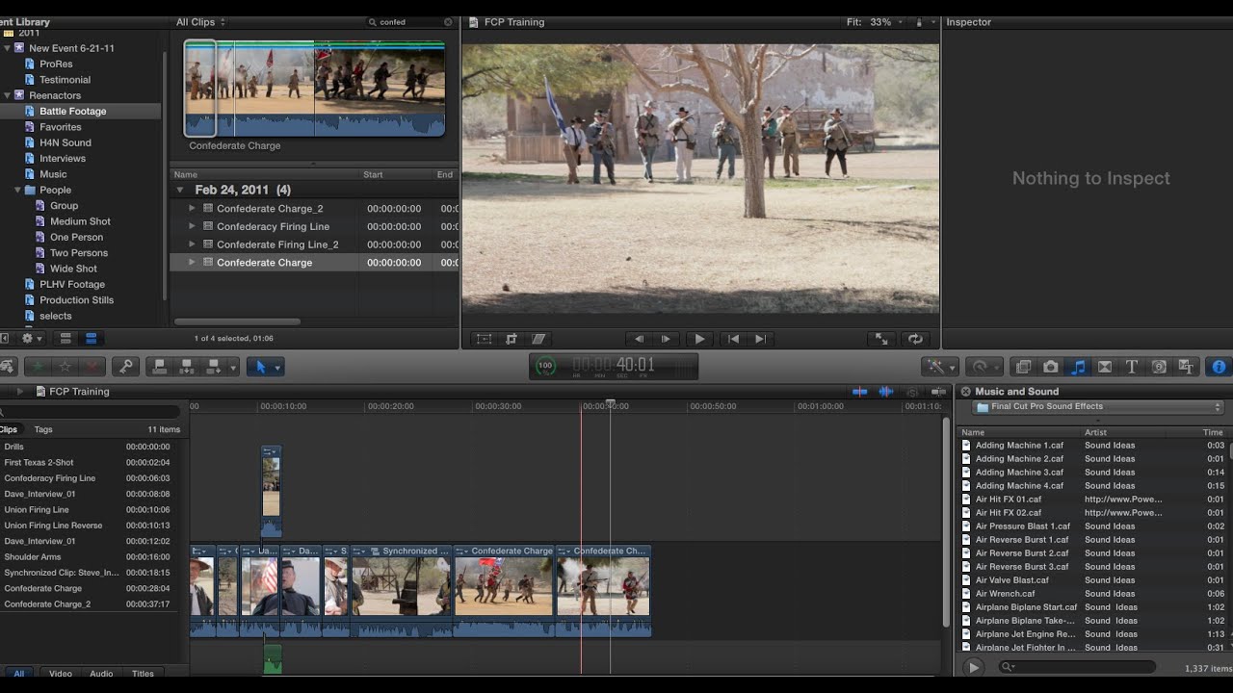Toggle audio skimming in timeline
This screenshot has height=693, width=1233.
pyautogui.click(x=886, y=392)
